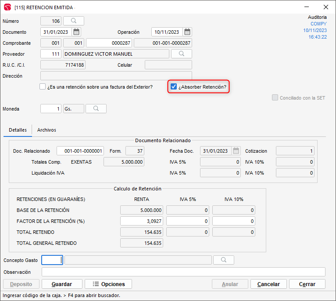336x301 pixels.
Task: Open the Opciones list menu
Action: [x=108, y=284]
